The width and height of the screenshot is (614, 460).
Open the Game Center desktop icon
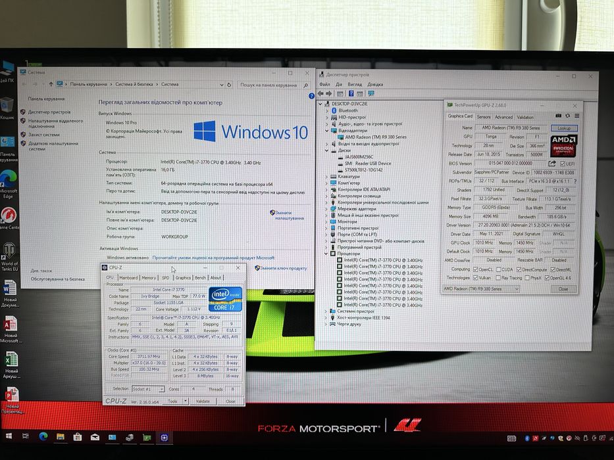[9, 218]
